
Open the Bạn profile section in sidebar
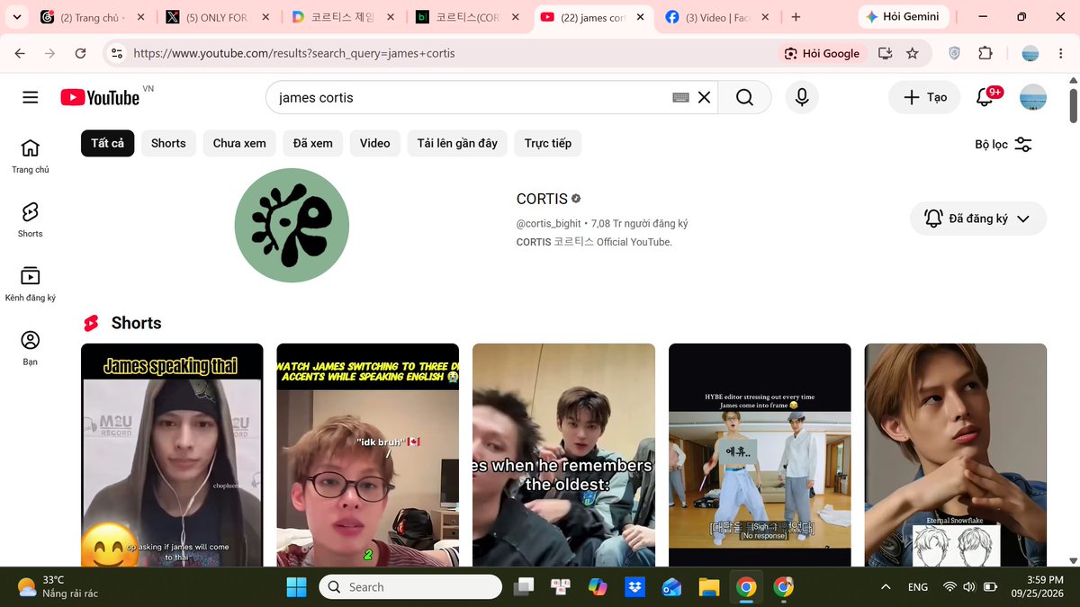coord(31,348)
